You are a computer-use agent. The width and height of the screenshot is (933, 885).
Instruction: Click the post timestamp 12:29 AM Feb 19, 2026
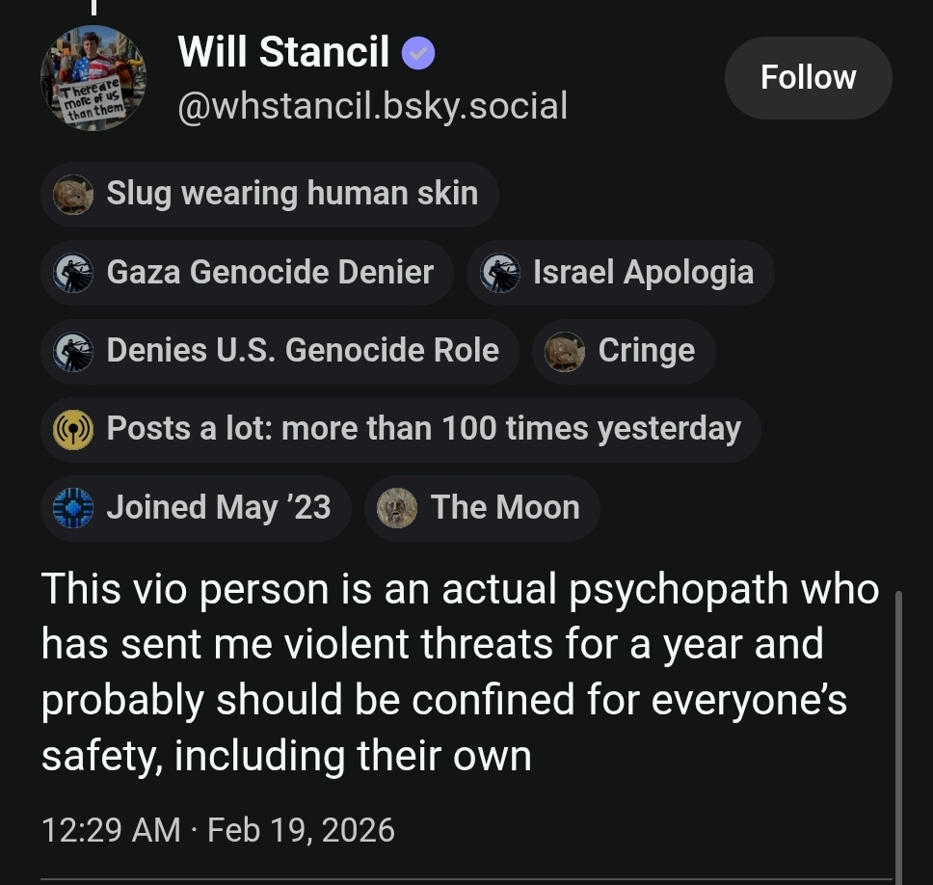pos(219,829)
